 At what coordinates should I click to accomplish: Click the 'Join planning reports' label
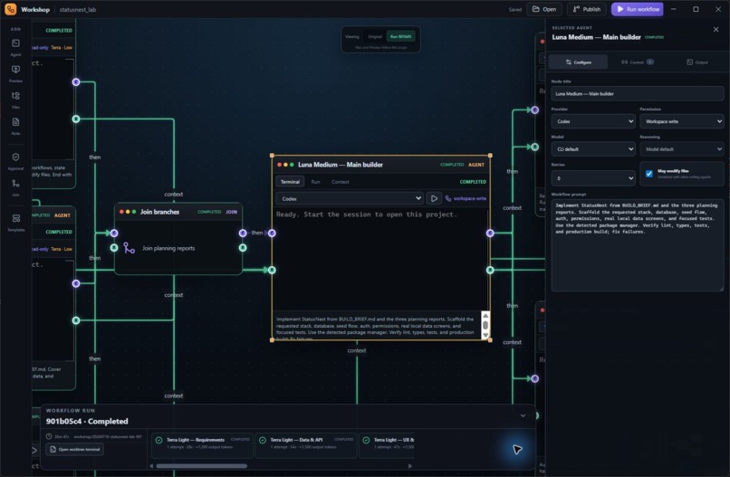[x=168, y=249]
